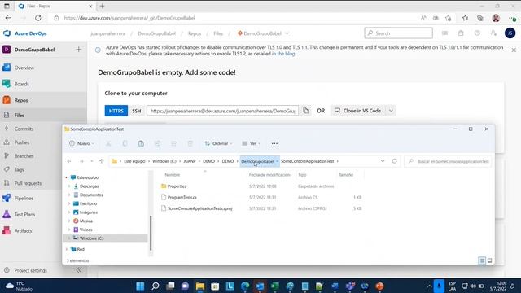
Task: Select HTTPS clone option
Action: [116, 111]
